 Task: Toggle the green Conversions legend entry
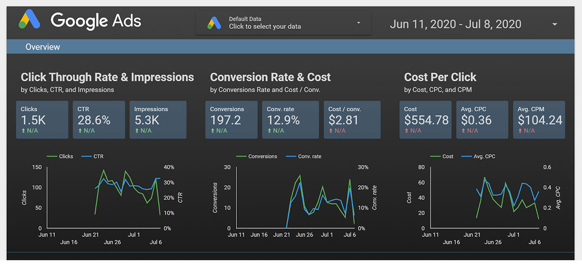click(x=257, y=156)
